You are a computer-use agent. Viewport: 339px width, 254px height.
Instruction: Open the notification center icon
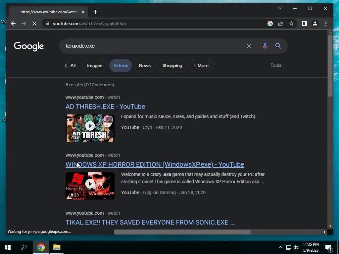329,248
